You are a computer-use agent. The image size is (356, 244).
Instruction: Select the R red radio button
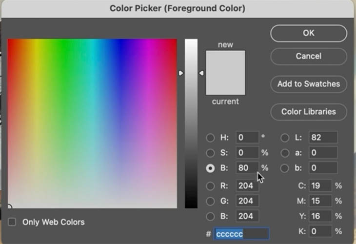pos(210,186)
